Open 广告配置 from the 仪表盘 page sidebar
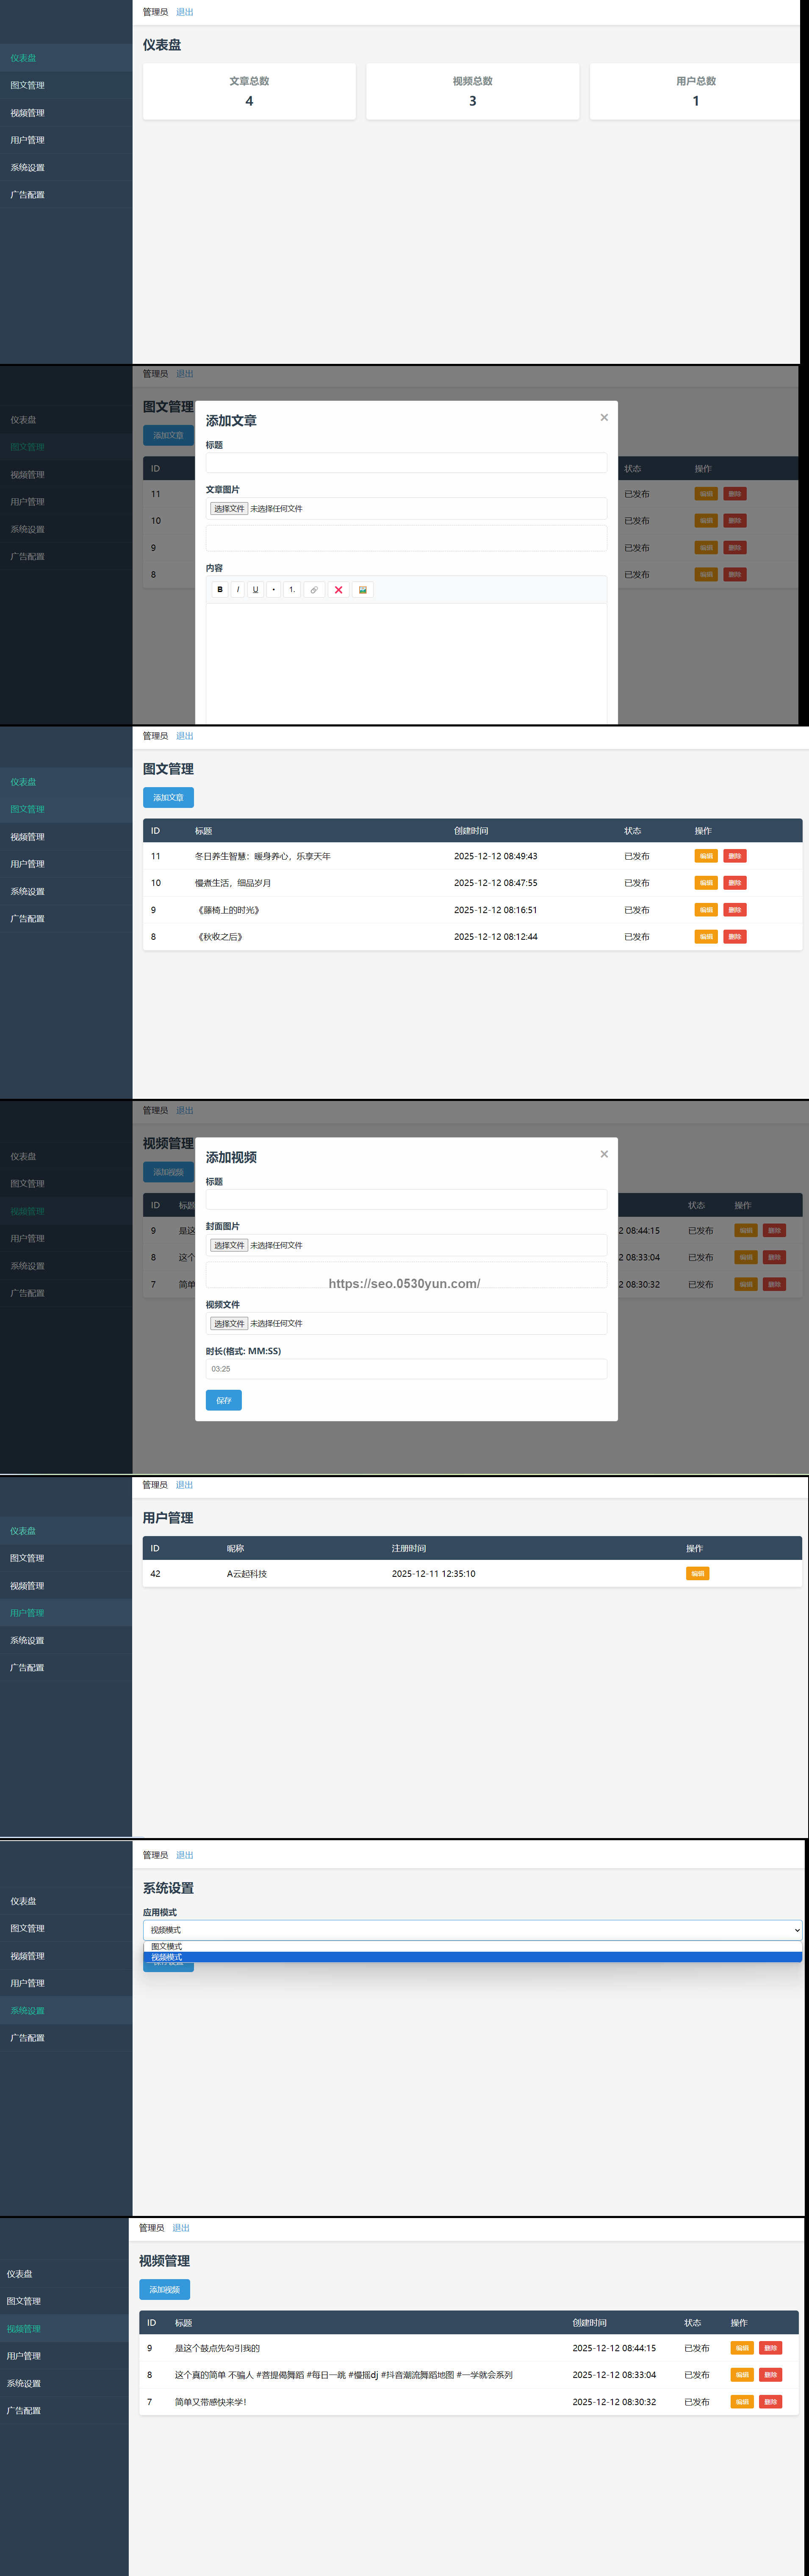The width and height of the screenshot is (809, 2576). coord(66,195)
